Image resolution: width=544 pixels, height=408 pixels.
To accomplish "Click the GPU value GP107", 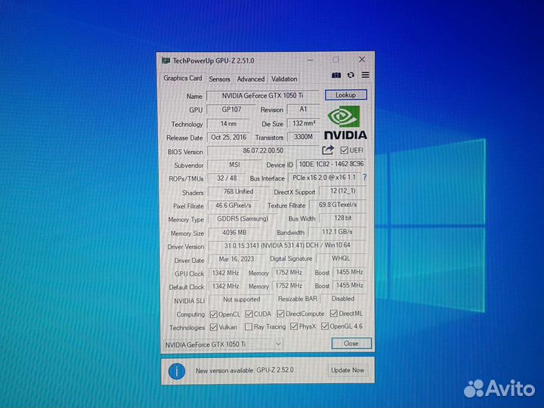I will 231,110.
